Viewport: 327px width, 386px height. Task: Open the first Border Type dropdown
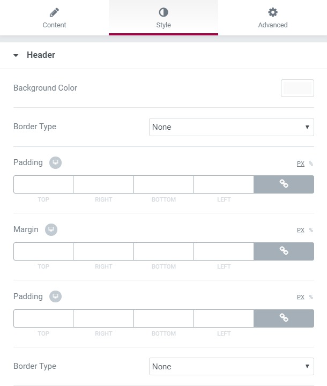point(232,127)
